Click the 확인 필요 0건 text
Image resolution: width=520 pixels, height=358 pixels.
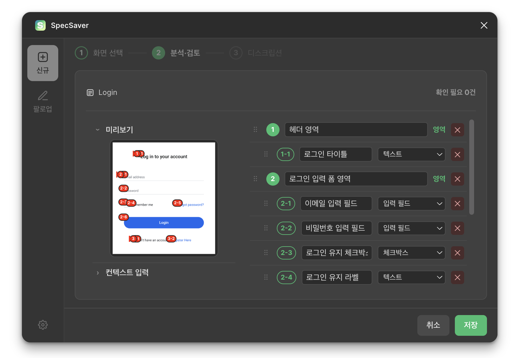tap(456, 92)
